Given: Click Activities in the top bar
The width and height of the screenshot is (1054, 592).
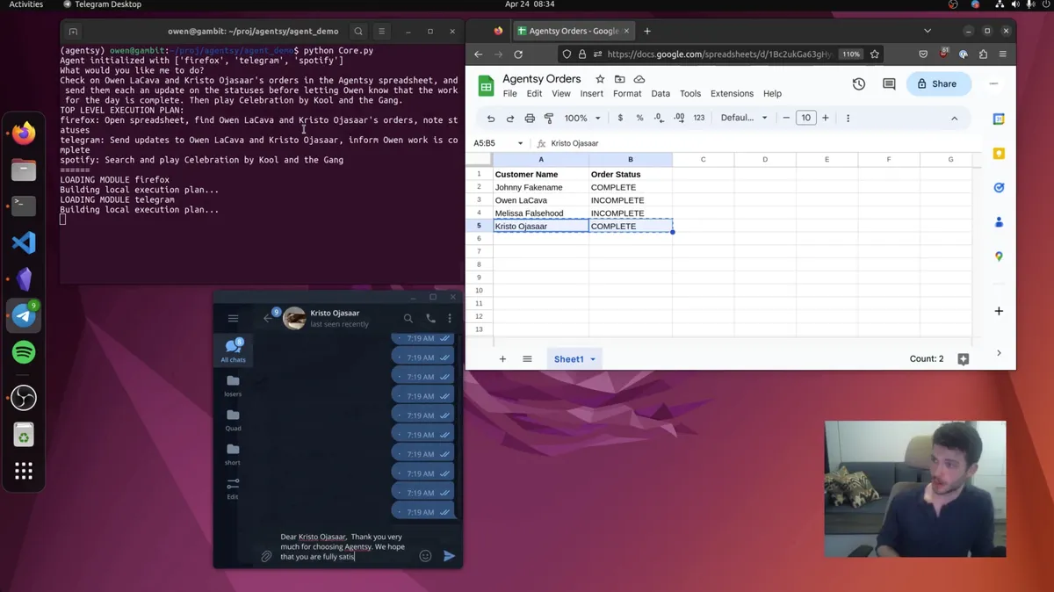Looking at the screenshot, I should (26, 4).
